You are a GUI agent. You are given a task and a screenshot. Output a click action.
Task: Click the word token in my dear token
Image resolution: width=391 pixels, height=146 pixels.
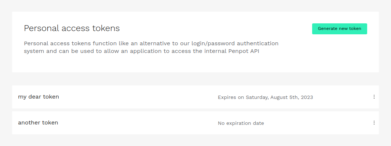(x=51, y=97)
